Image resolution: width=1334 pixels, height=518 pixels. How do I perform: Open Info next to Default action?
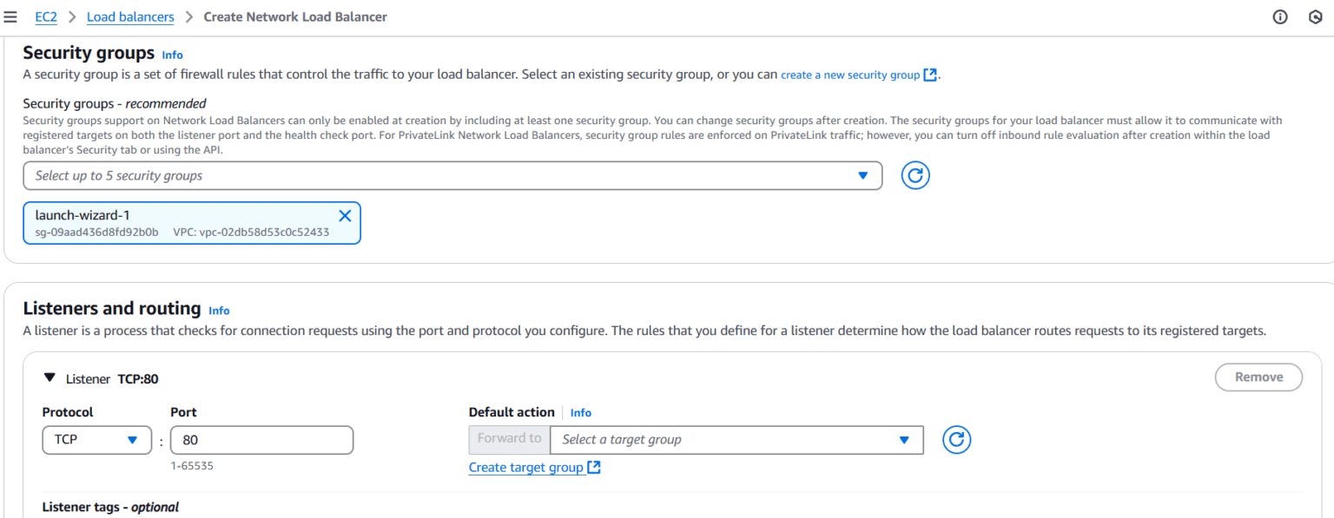click(x=580, y=412)
